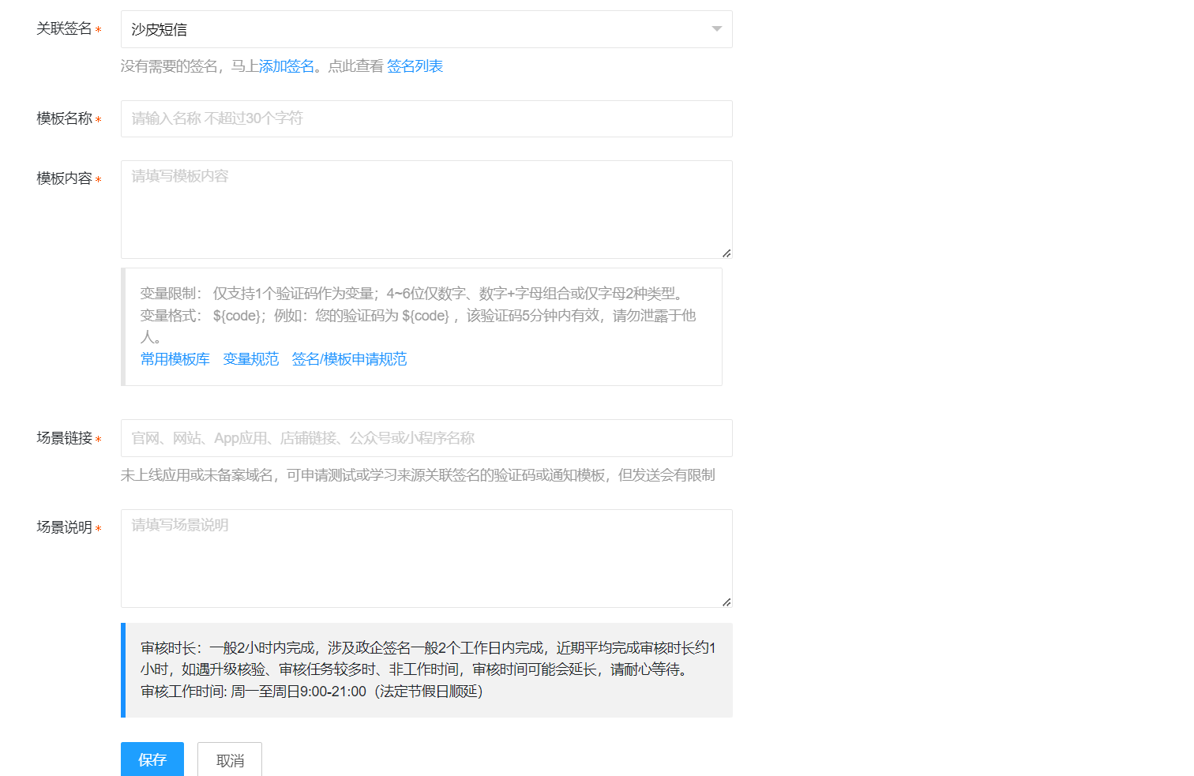Screen dimensions: 1194x776
Task: Open the 添加签名 link
Action: pyautogui.click(x=287, y=66)
